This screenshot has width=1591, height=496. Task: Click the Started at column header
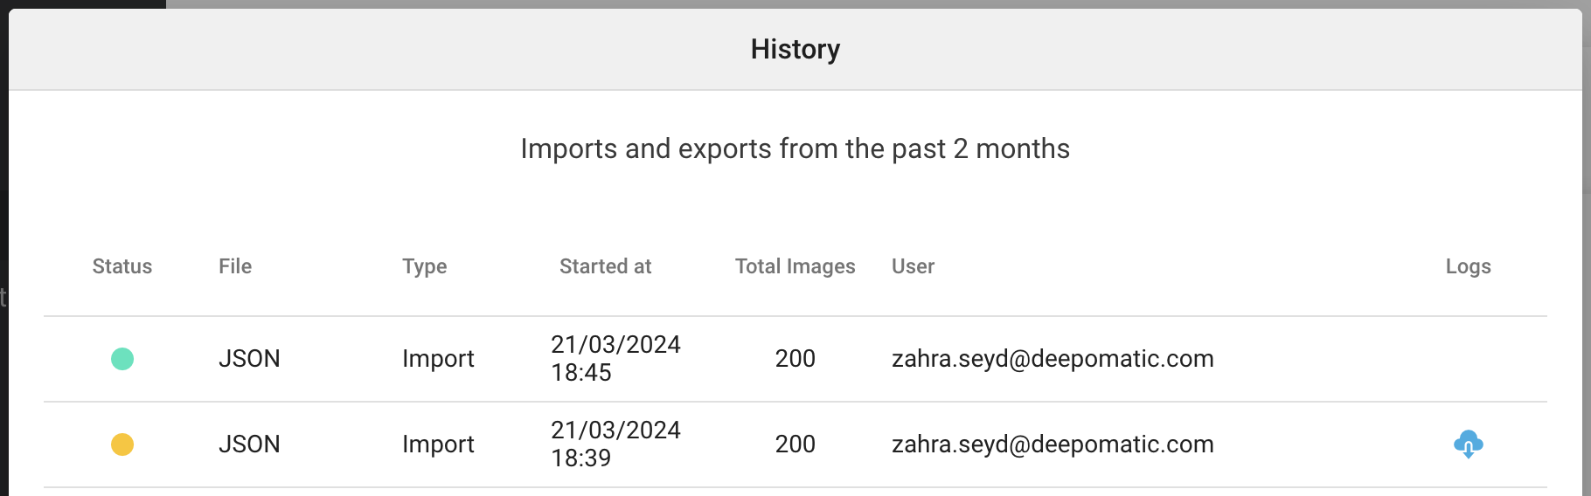pyautogui.click(x=605, y=266)
